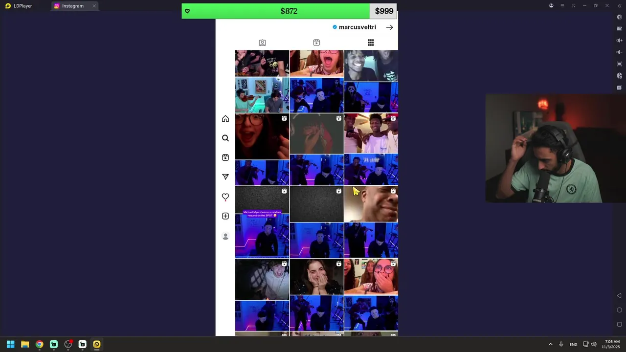Close the Instagram tab
Image resolution: width=626 pixels, height=352 pixels.
94,6
